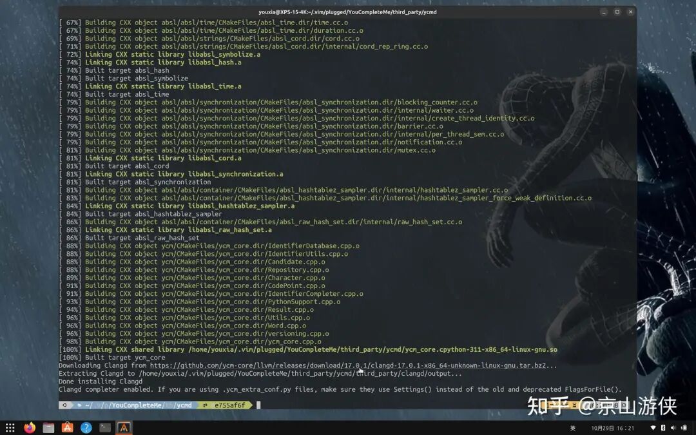Click the clangd-17.0.1 GitHub download URL
This screenshot has height=435, width=696.
(348, 366)
